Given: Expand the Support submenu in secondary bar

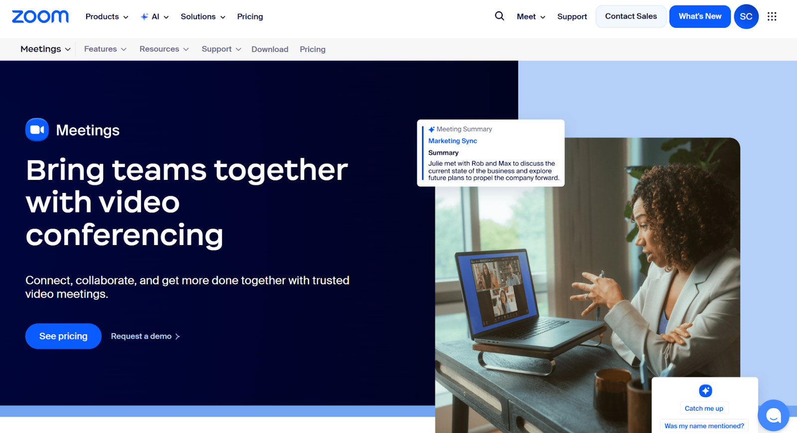Looking at the screenshot, I should point(221,49).
